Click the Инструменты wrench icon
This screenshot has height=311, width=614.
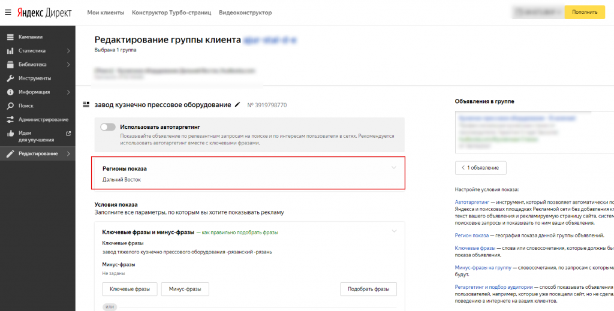[x=10, y=78]
